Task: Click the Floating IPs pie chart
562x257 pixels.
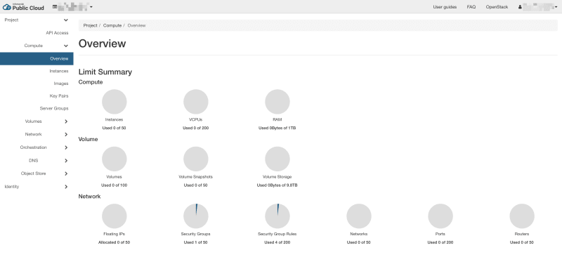Action: (x=115, y=216)
